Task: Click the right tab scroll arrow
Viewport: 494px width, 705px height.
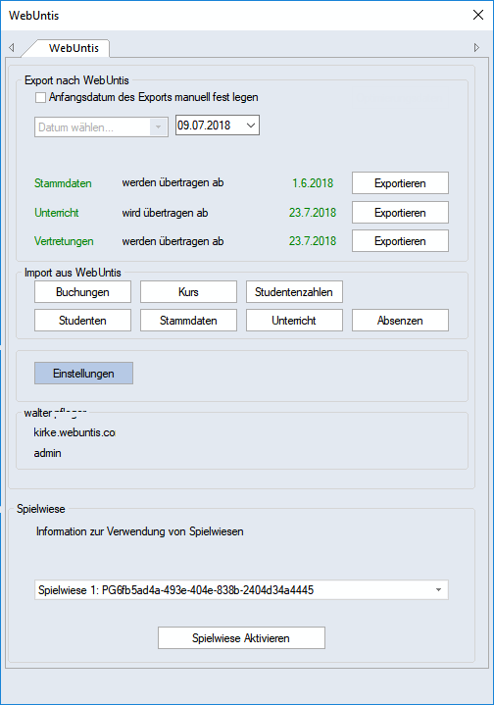Action: pos(476,47)
